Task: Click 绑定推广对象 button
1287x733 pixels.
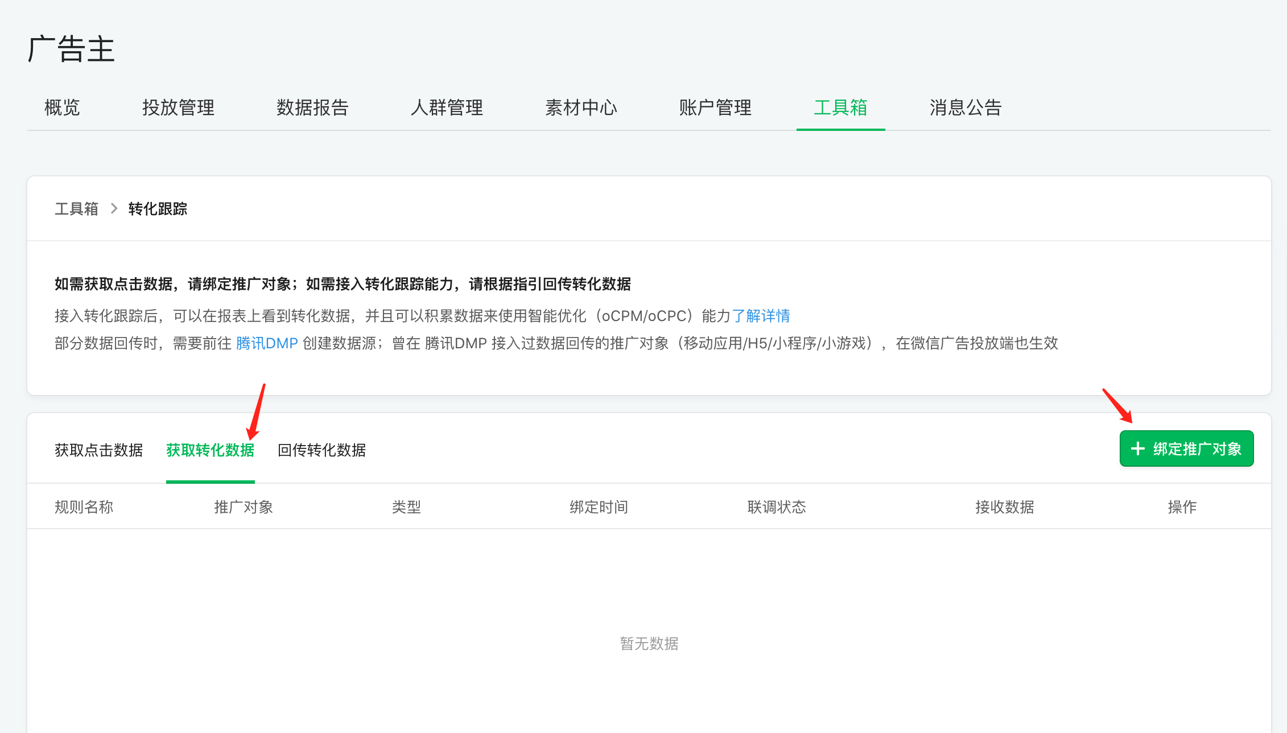Action: (1186, 449)
